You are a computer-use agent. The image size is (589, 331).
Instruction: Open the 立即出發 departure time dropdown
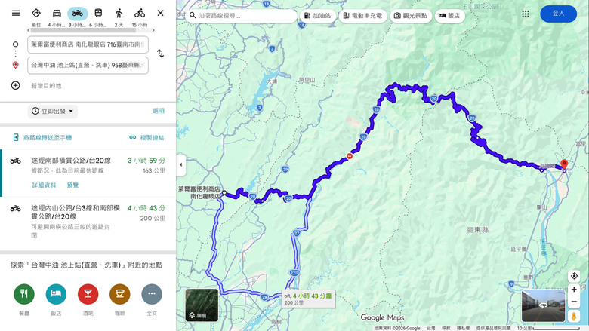pos(53,112)
